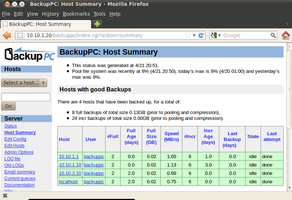The height and width of the screenshot is (200, 292).
Task: Bookmark this page with the star icon
Action: click(188, 35)
